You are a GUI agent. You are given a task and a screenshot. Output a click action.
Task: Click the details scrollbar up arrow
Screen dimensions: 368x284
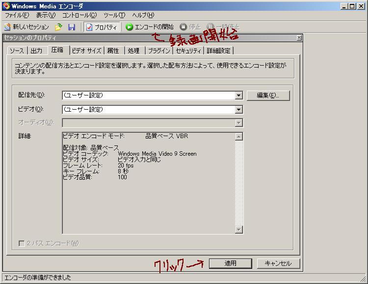click(x=238, y=137)
